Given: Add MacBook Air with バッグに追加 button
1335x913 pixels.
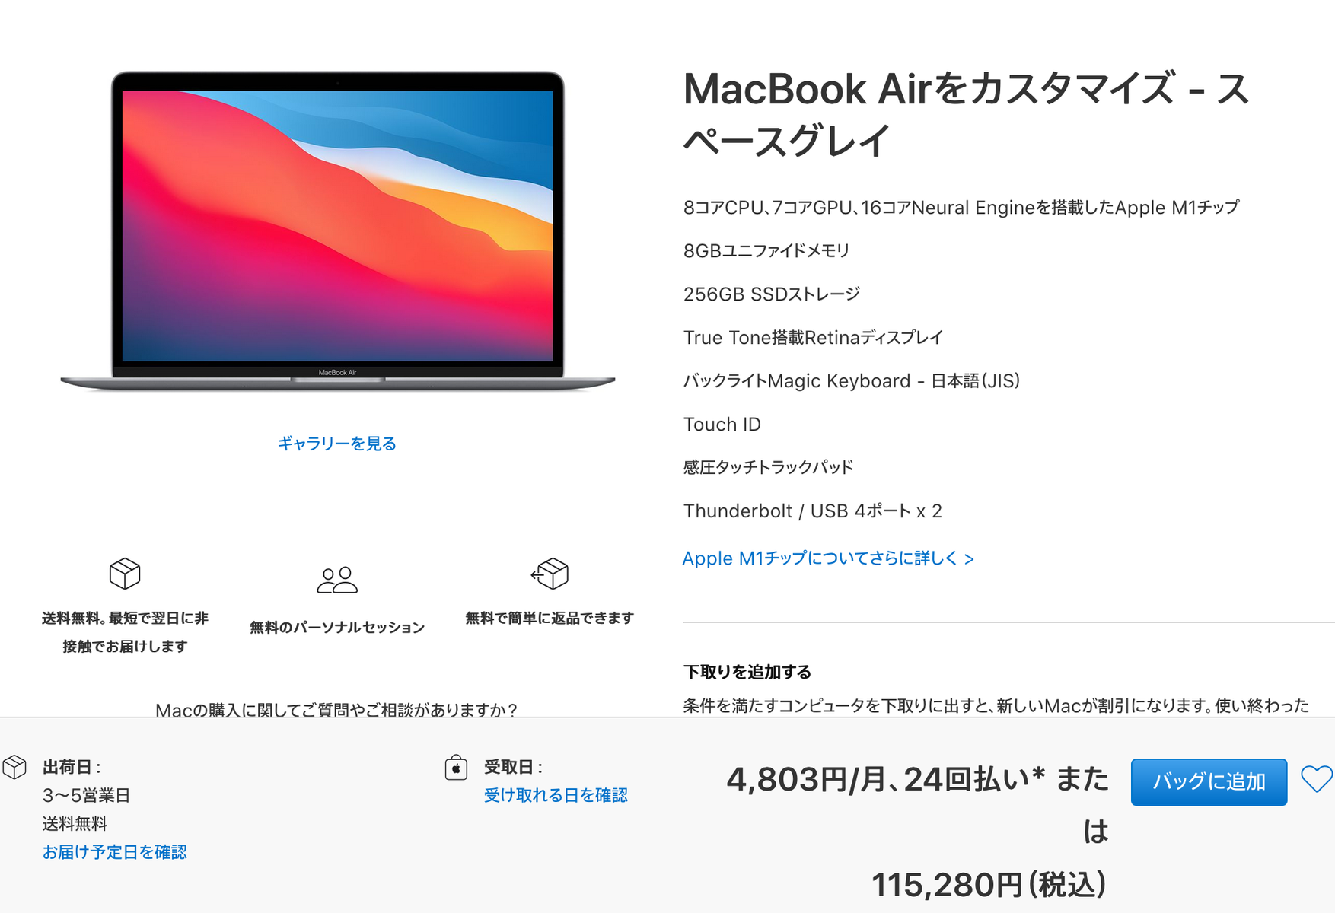Looking at the screenshot, I should [1209, 781].
